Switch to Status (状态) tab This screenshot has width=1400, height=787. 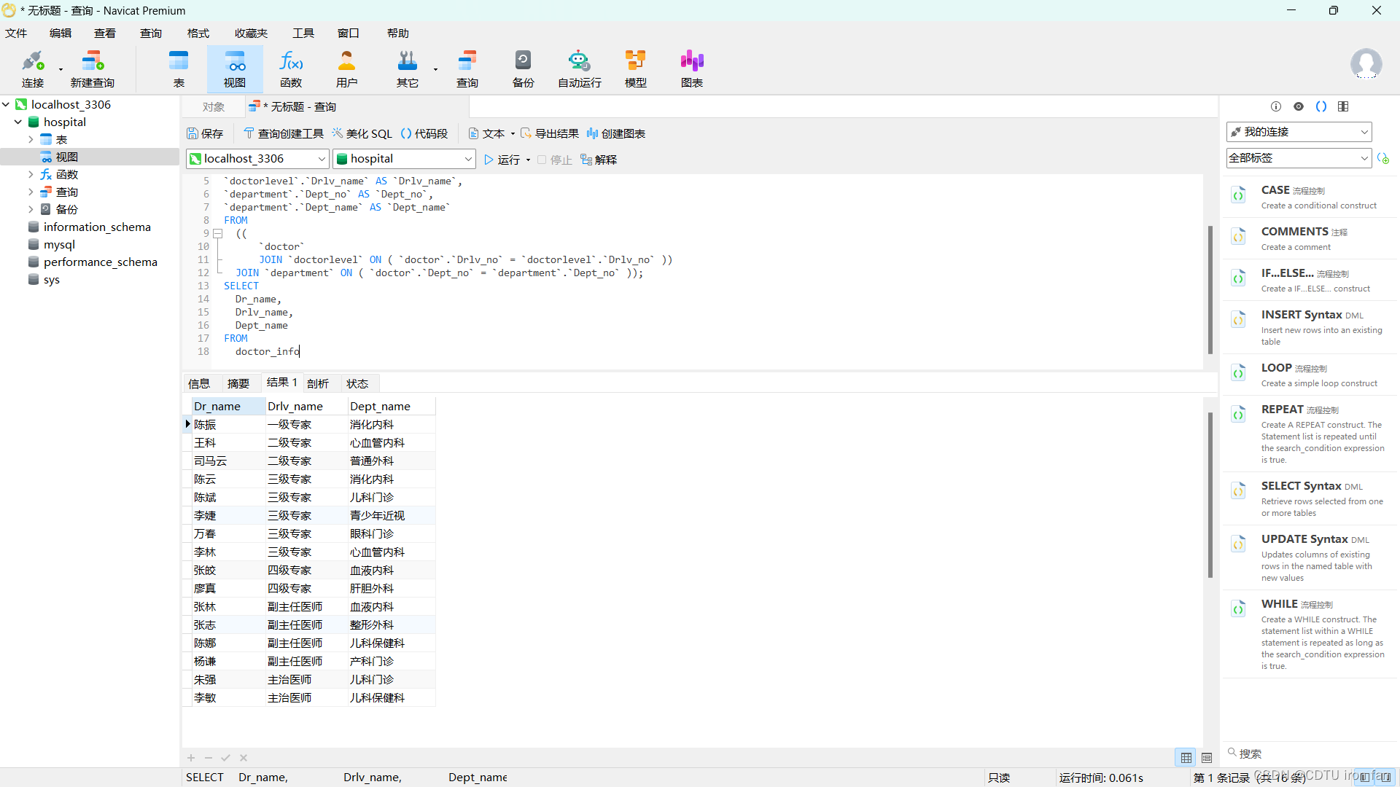coord(357,383)
